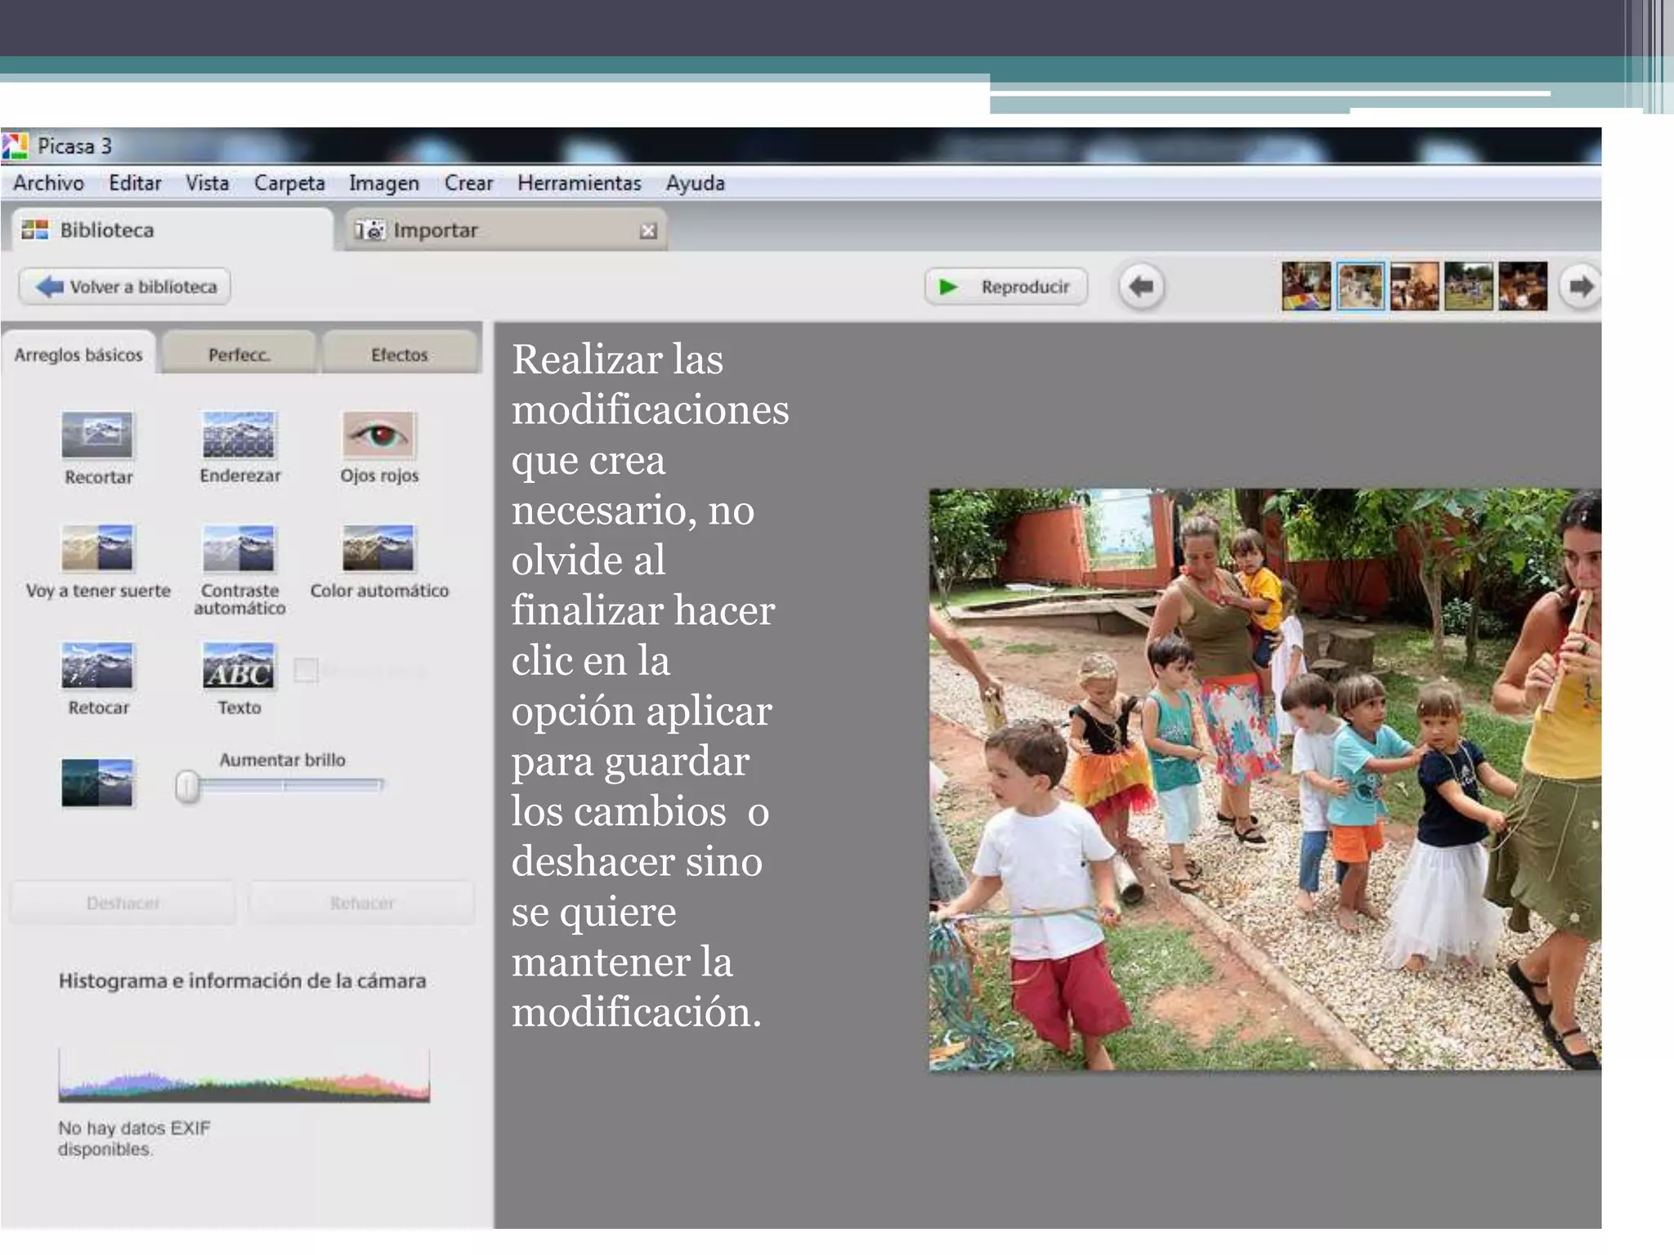Screen dimensions: 1674x1255
Task: Select the fourth thumbnail in the filmstrip
Action: pyautogui.click(x=1469, y=286)
